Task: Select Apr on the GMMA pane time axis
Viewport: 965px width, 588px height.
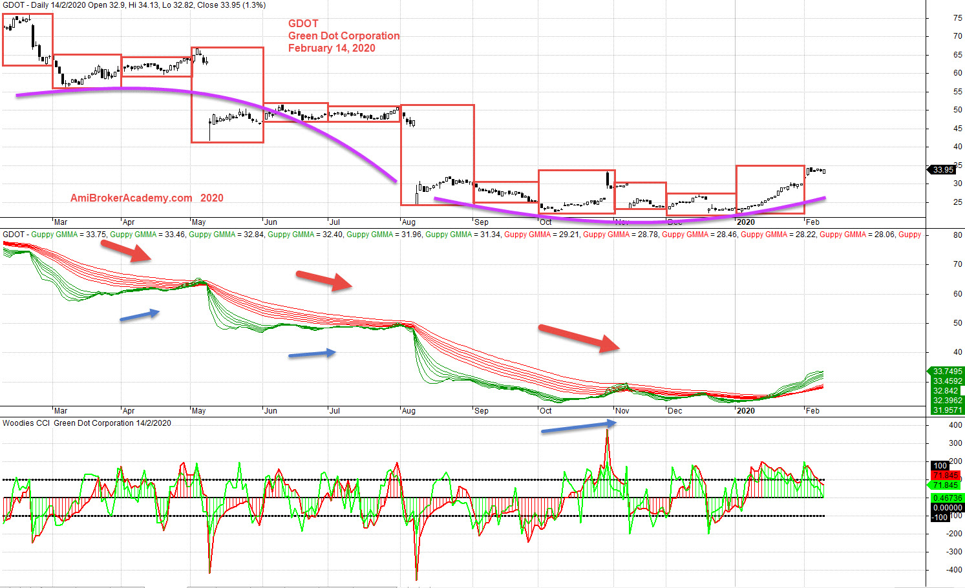Action: pyautogui.click(x=129, y=411)
